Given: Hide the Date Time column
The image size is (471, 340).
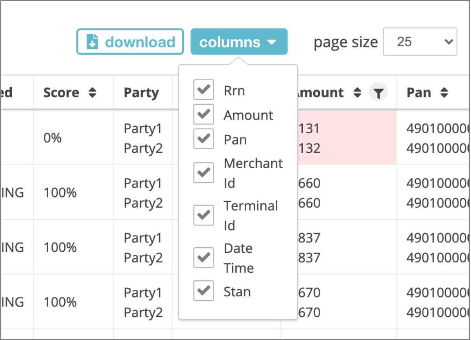Looking at the screenshot, I should coord(203,257).
